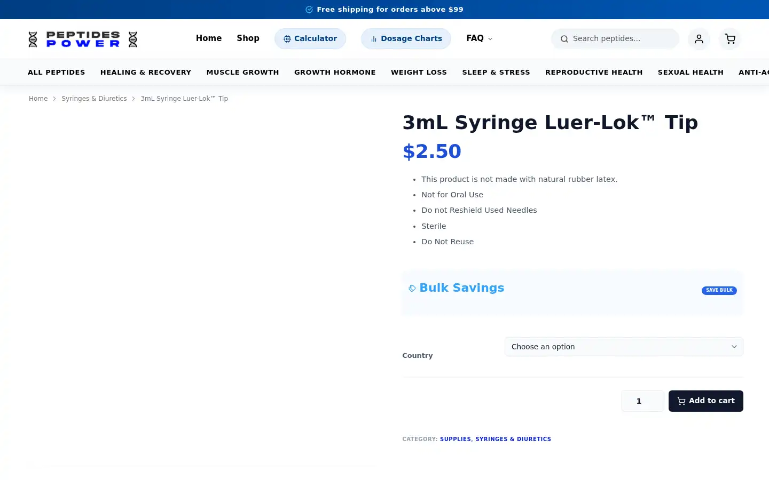Open the user account icon
This screenshot has width=769, height=480.
699,39
